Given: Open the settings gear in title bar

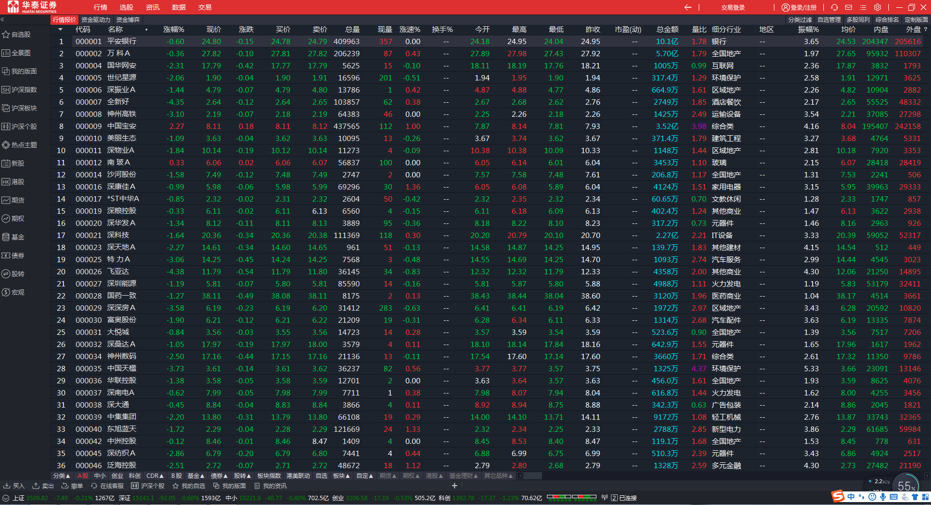Looking at the screenshot, I should click(877, 7).
